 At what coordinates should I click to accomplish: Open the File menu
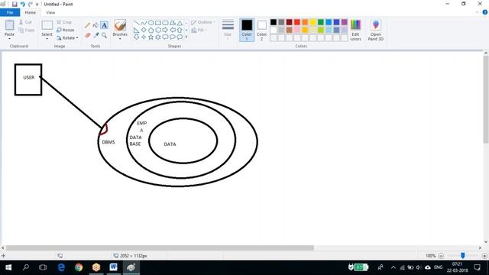10,12
